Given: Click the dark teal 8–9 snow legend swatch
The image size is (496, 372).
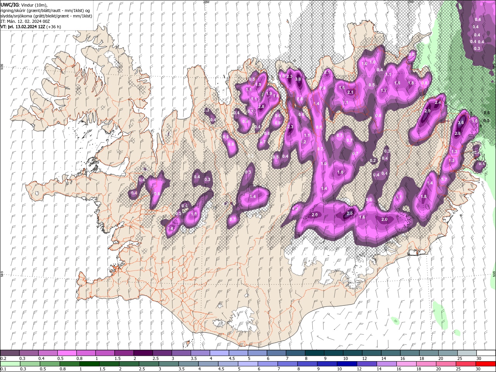Looking at the screenshot, I should (x=315, y=353).
